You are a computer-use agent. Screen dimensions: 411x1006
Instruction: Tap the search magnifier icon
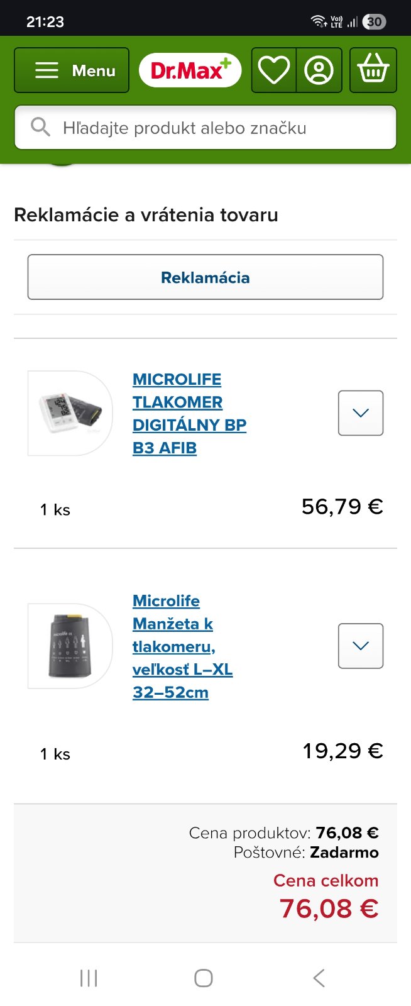40,128
